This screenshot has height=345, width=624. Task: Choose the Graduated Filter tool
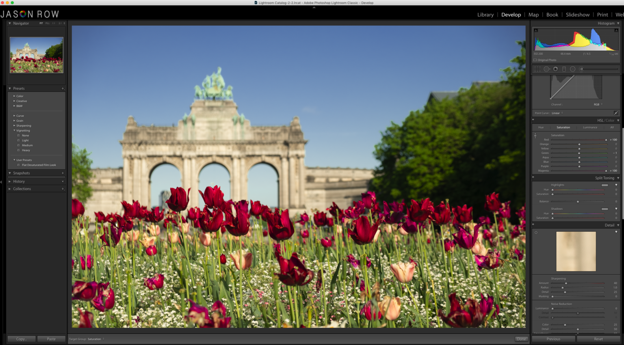564,69
